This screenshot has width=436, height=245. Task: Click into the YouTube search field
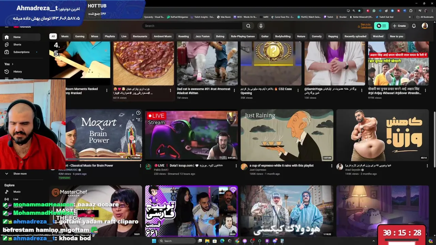pyautogui.click(x=192, y=26)
